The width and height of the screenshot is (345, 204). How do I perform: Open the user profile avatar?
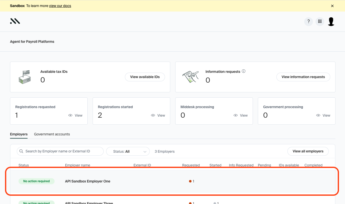[x=331, y=22]
